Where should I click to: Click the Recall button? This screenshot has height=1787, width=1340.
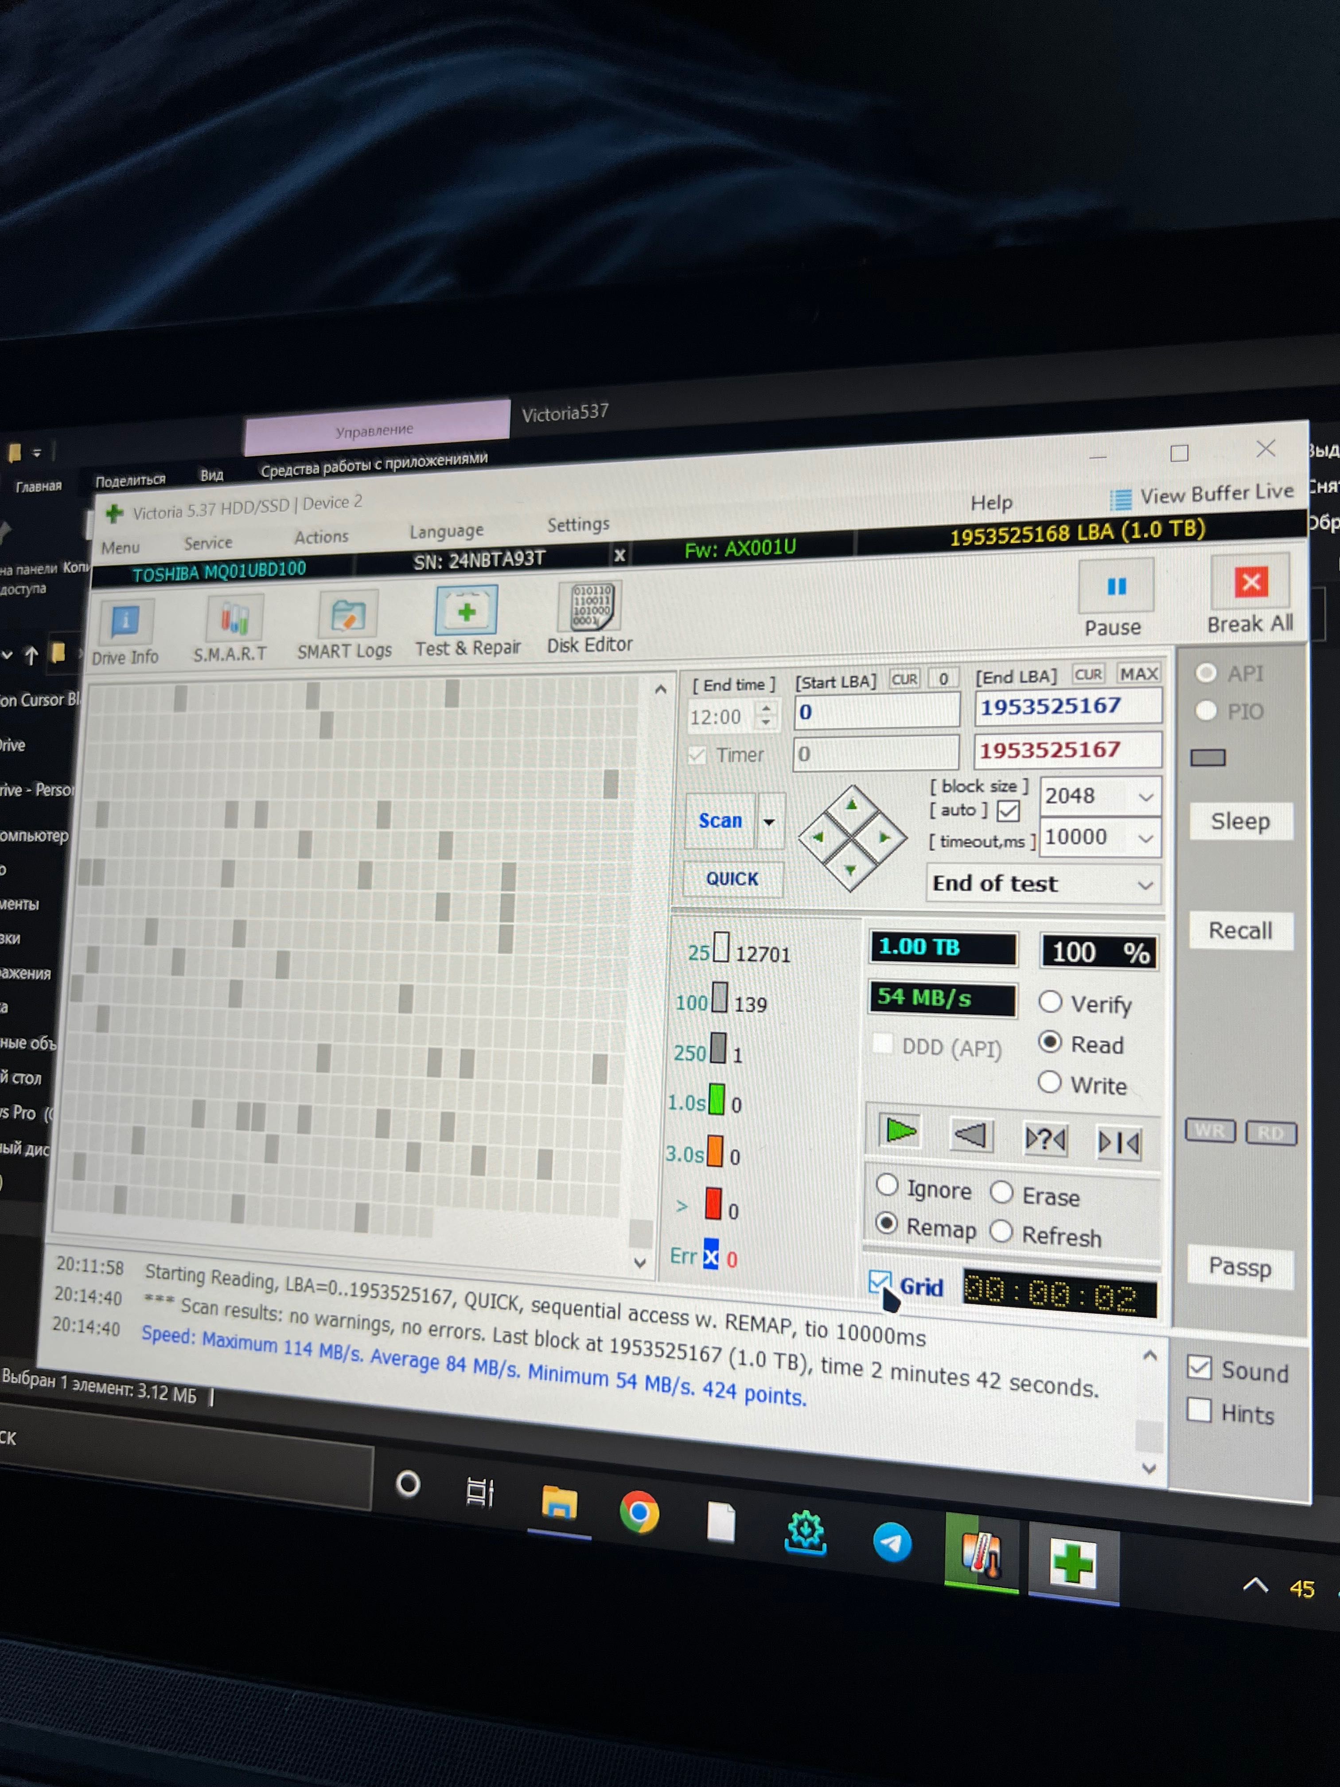tap(1240, 930)
